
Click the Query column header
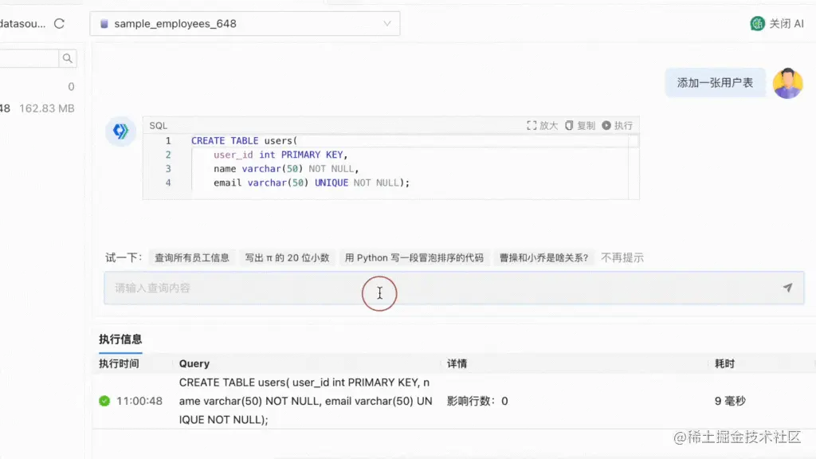pyautogui.click(x=194, y=363)
